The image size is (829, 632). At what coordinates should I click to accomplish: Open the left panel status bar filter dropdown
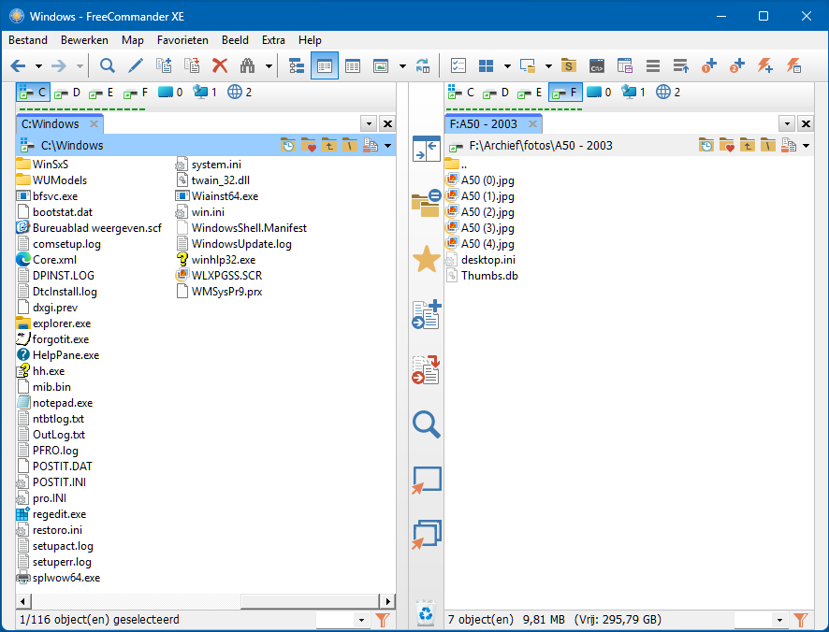tap(361, 620)
